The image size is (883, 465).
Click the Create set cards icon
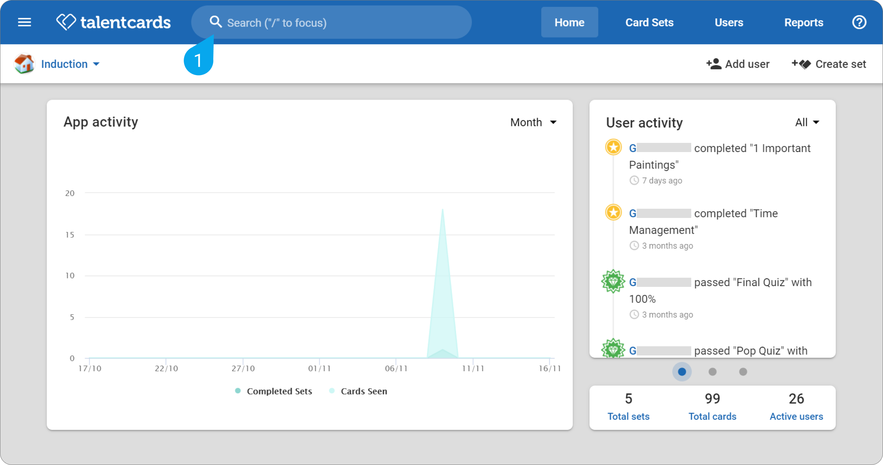(x=801, y=64)
